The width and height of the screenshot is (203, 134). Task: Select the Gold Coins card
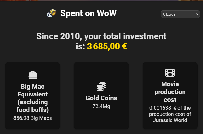[101, 96]
